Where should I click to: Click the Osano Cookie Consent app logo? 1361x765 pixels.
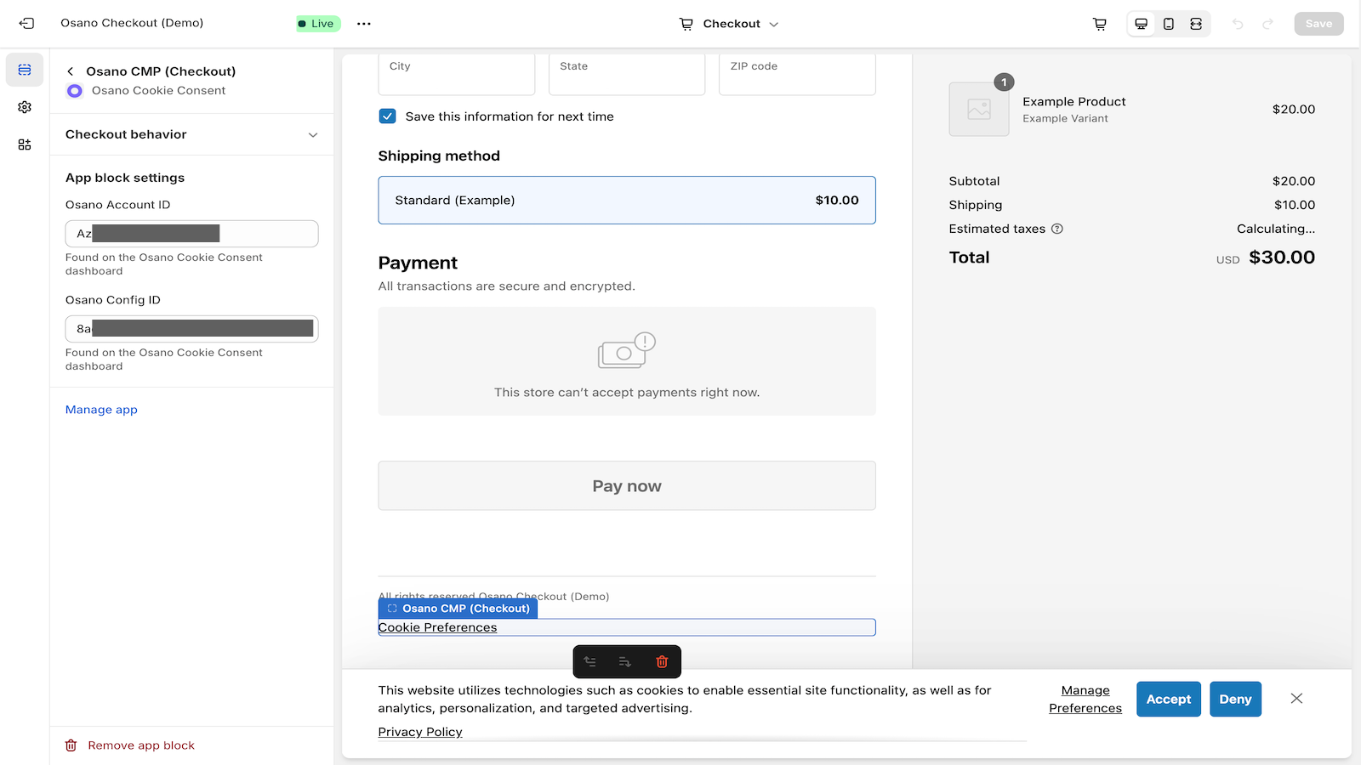tap(75, 91)
